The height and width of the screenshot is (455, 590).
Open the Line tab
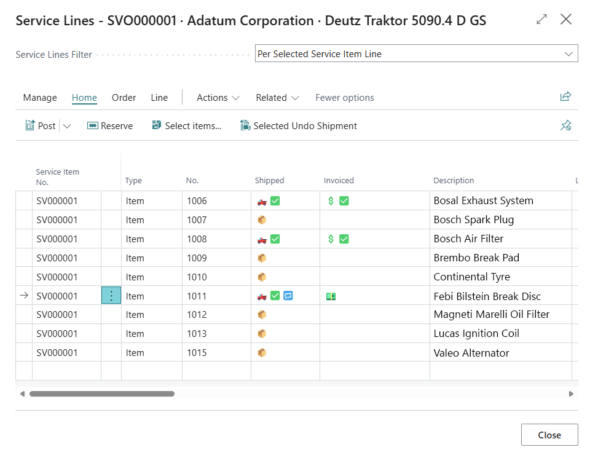[159, 98]
